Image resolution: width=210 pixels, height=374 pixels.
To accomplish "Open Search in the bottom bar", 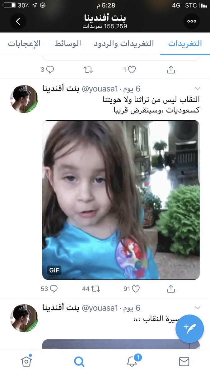I will click(x=79, y=362).
